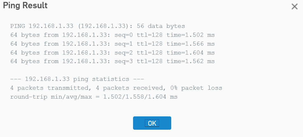Click the ping statistics separator line

click(x=77, y=79)
